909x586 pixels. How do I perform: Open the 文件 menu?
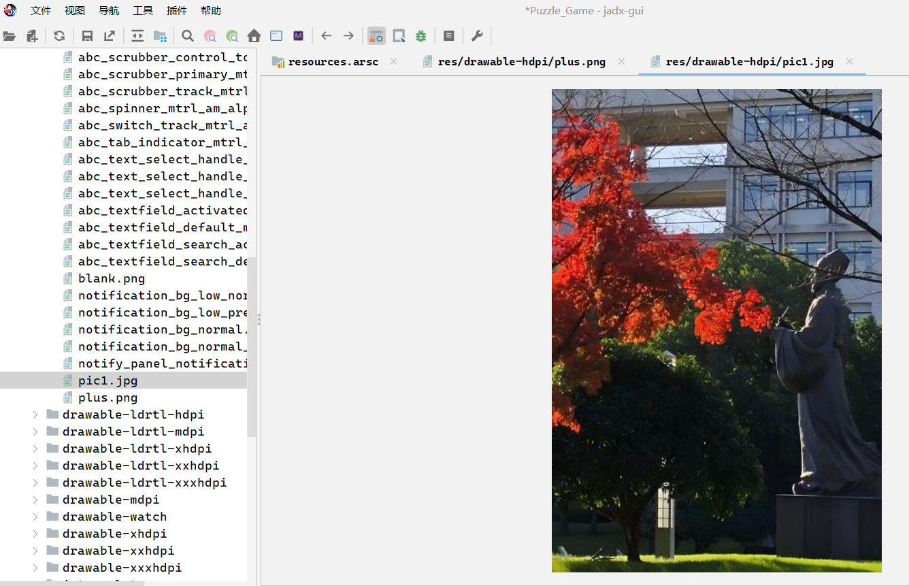pos(41,11)
